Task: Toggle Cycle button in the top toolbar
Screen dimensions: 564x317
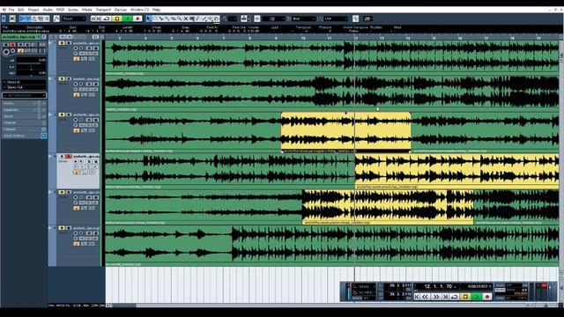Action: tap(107, 18)
